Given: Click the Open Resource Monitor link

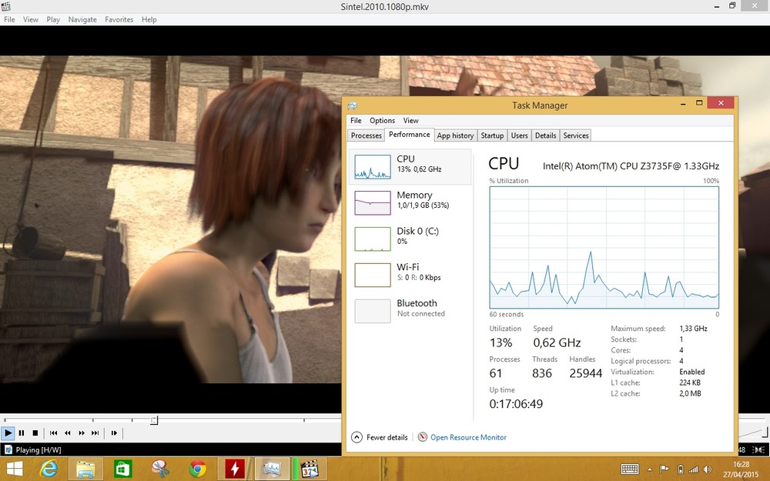Looking at the screenshot, I should (x=468, y=437).
